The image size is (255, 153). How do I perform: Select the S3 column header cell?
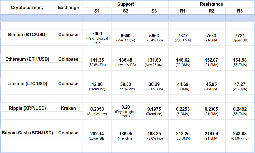154,11
